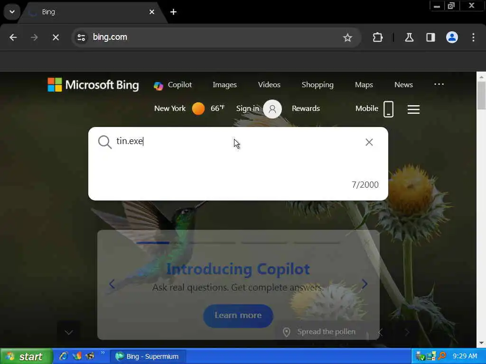Viewport: 486px width, 364px height.
Task: Click the account avatar circle
Action: coord(272,109)
